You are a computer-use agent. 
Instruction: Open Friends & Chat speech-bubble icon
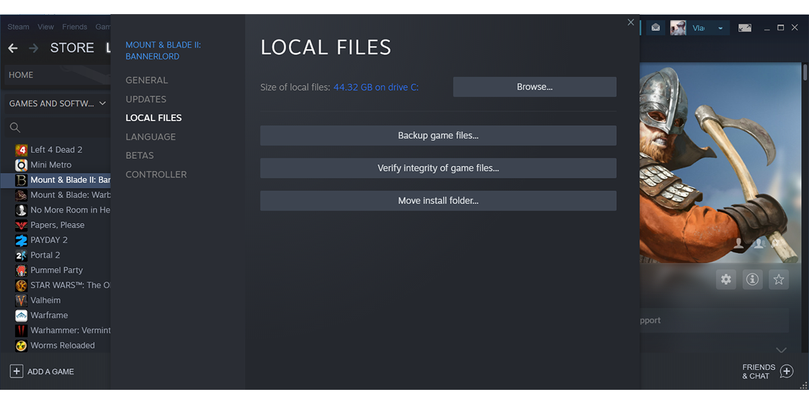tap(786, 372)
